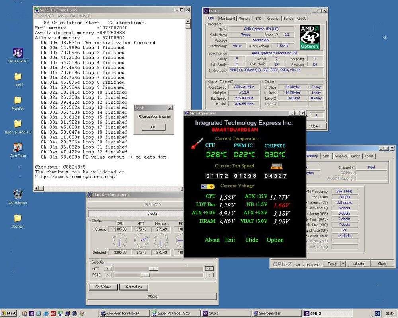Open the CPU-Z desktop shortcut icon
Viewport: 398px width, 318px height.
18,53
